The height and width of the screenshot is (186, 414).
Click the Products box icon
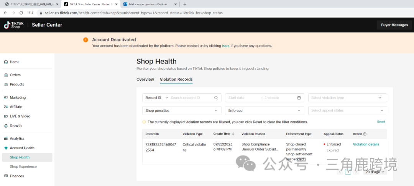pyautogui.click(x=6, y=85)
